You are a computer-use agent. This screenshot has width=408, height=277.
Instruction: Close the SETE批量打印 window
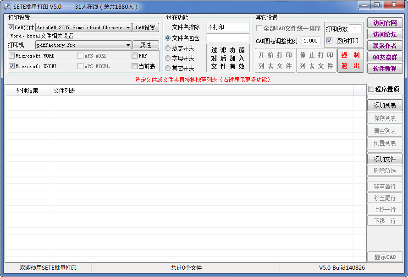coord(394,5)
